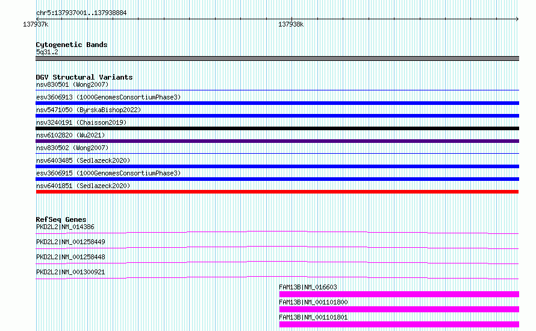Click the gray 5q31.2 cytogenetic band bar
This screenshot has width=536, height=331.
pos(277,58)
